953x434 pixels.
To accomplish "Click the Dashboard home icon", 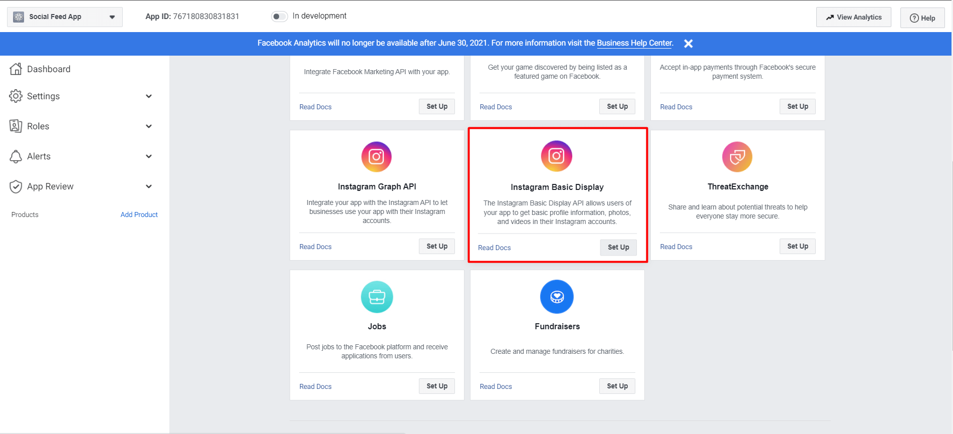I will tap(16, 69).
